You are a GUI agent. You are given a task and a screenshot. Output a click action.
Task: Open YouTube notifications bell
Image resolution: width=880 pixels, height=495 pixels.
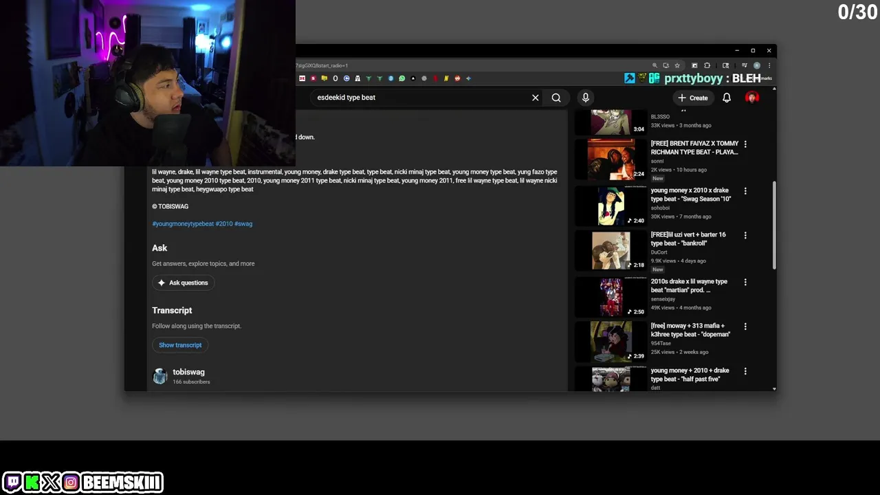click(x=727, y=98)
